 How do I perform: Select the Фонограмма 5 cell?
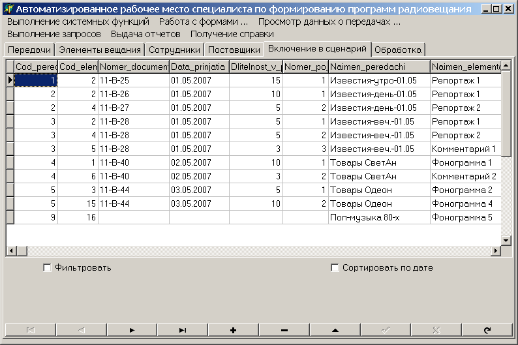click(466, 218)
